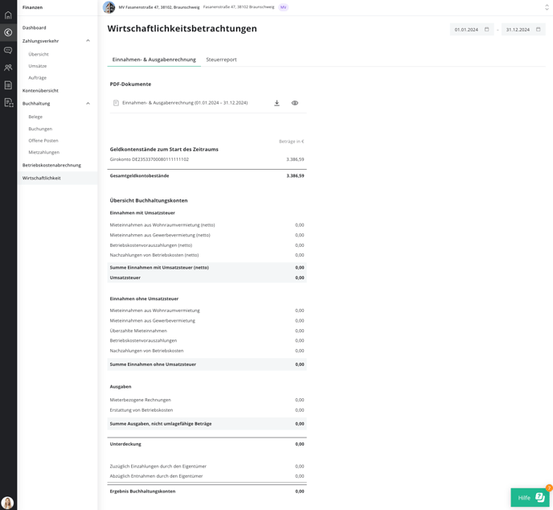Select the euro finance icon in rail
553x510 pixels.
8,32
